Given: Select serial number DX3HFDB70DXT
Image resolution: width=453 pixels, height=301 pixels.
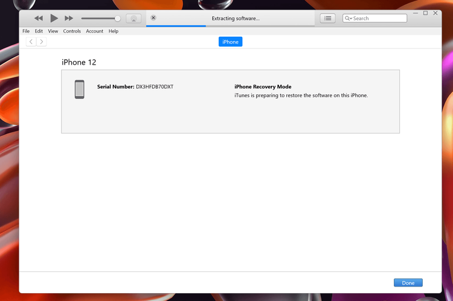Looking at the screenshot, I should click(x=155, y=87).
